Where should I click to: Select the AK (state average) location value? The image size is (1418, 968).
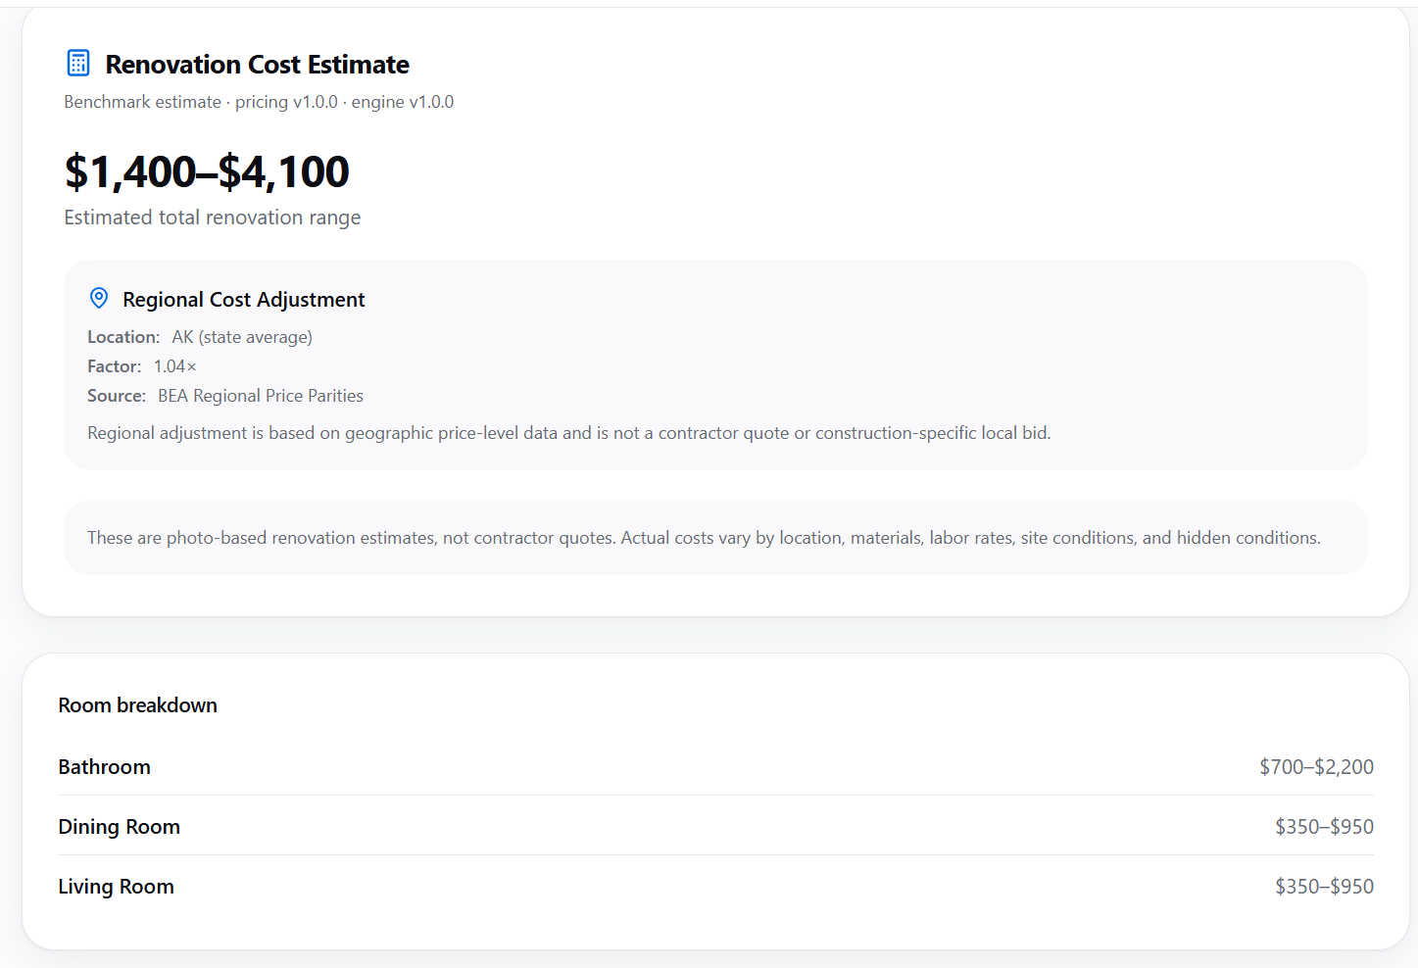(242, 337)
